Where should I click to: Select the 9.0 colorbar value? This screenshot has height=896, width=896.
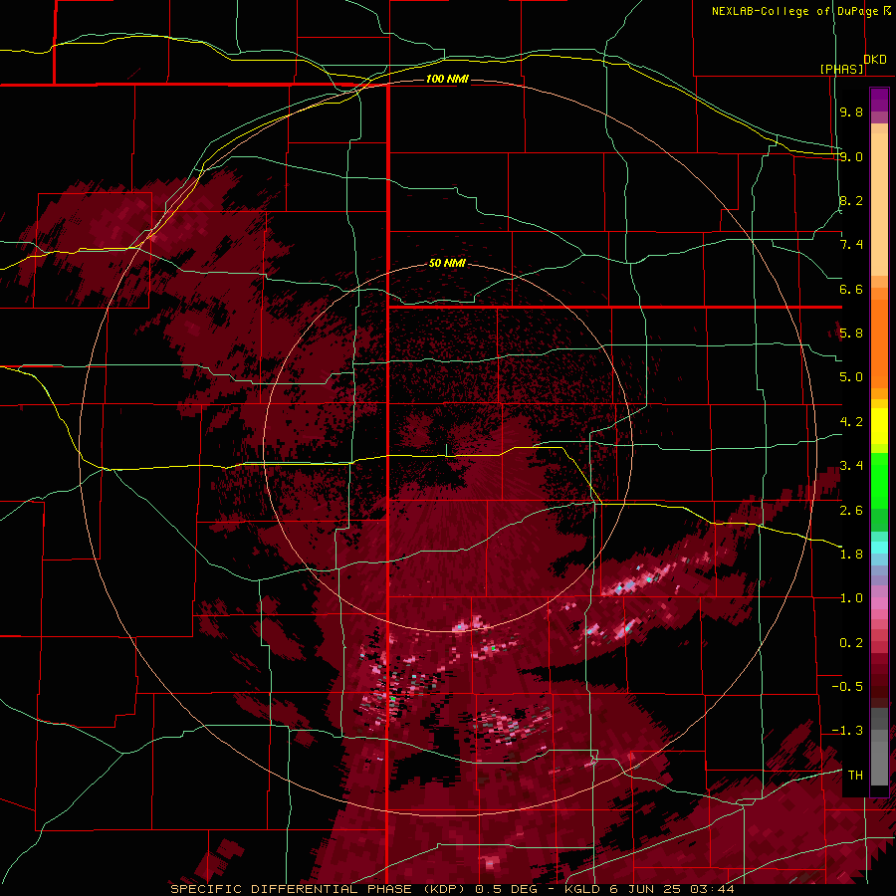[x=851, y=156]
